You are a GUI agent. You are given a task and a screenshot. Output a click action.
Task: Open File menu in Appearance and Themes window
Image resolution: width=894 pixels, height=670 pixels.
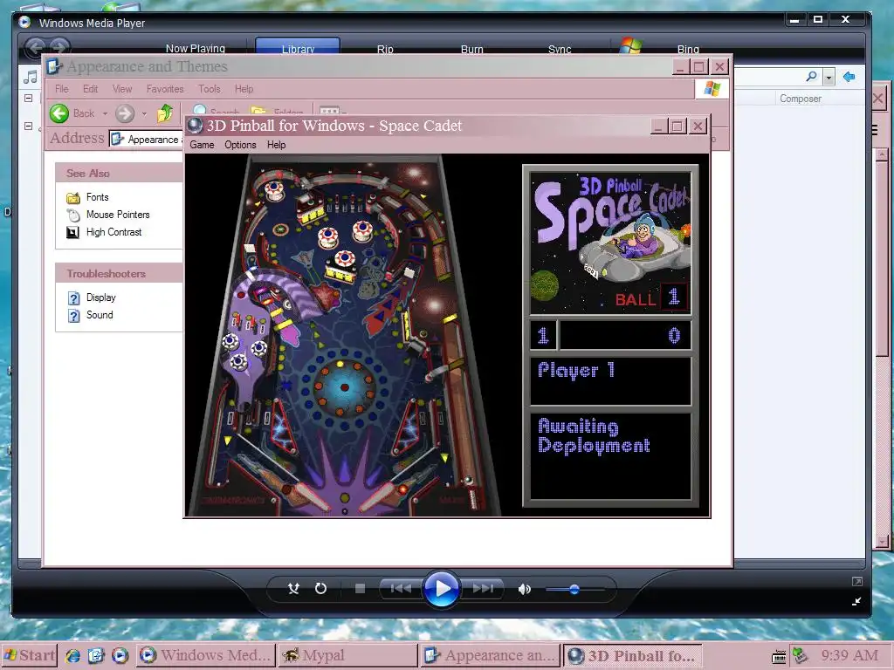click(x=62, y=89)
